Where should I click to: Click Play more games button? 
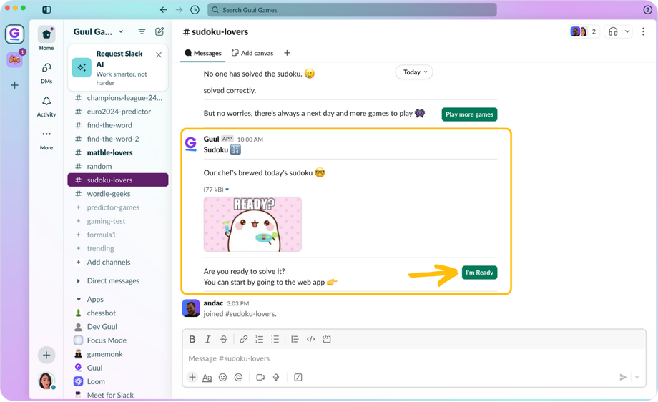(x=469, y=114)
